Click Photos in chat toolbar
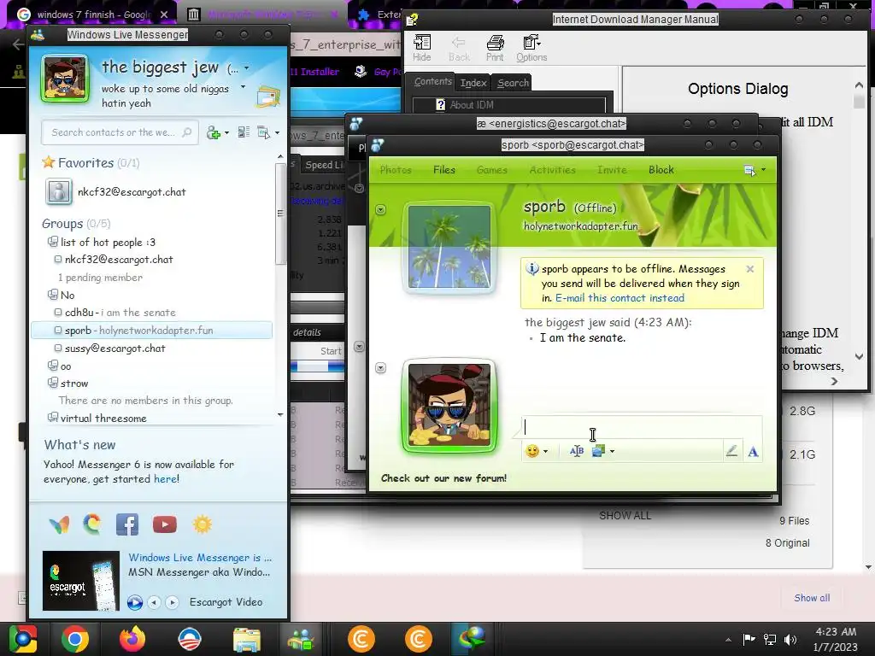 (x=396, y=170)
